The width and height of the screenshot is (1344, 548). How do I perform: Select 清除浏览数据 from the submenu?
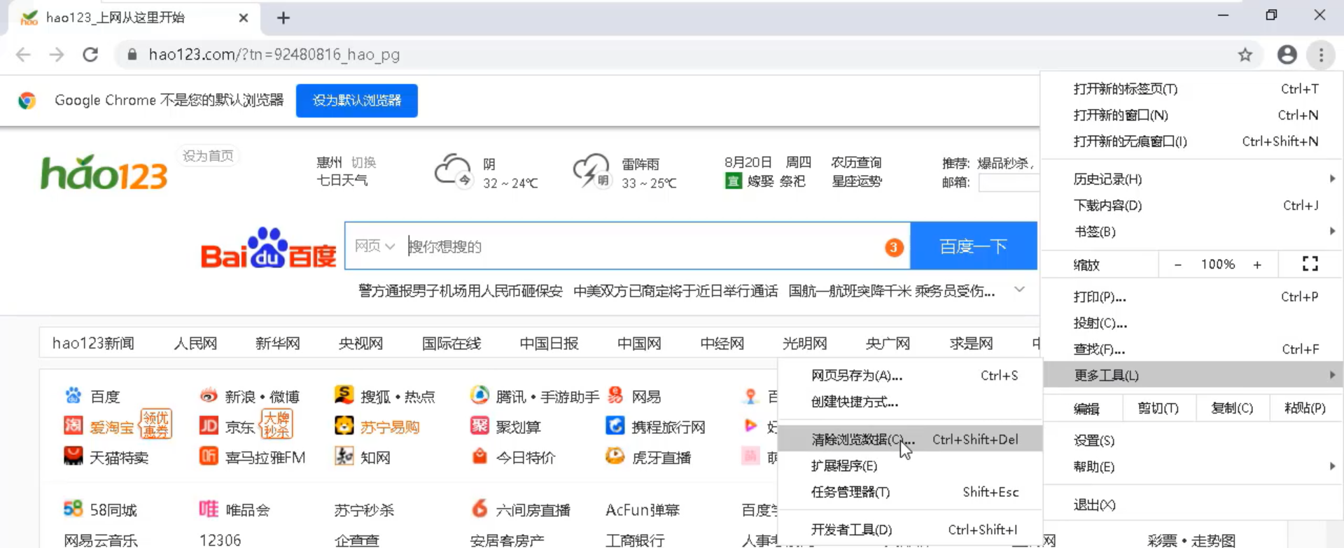[862, 440]
